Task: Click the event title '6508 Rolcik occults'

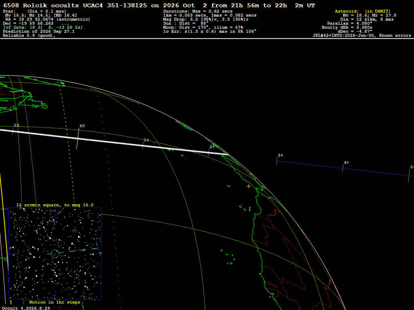Action: click(41, 5)
